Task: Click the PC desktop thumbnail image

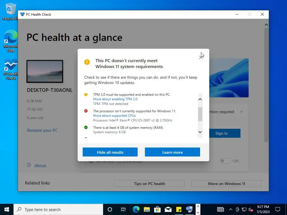Action: coord(45,71)
